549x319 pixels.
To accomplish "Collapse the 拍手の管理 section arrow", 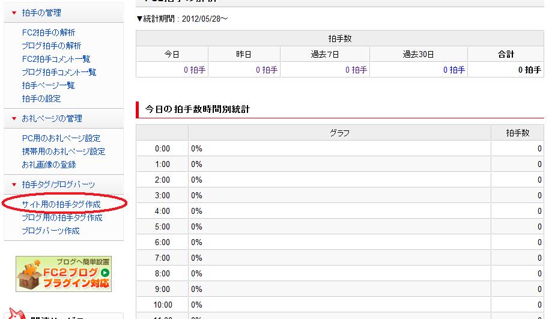I will pyautogui.click(x=14, y=13).
